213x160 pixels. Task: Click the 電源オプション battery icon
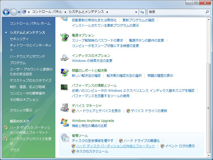pyautogui.click(x=64, y=37)
